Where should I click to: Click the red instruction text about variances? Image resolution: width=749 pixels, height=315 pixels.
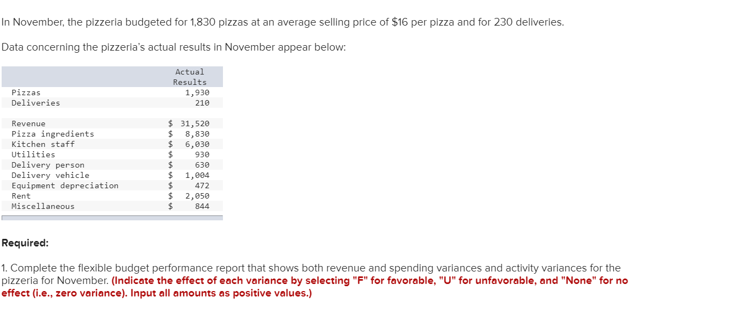[x=315, y=287]
